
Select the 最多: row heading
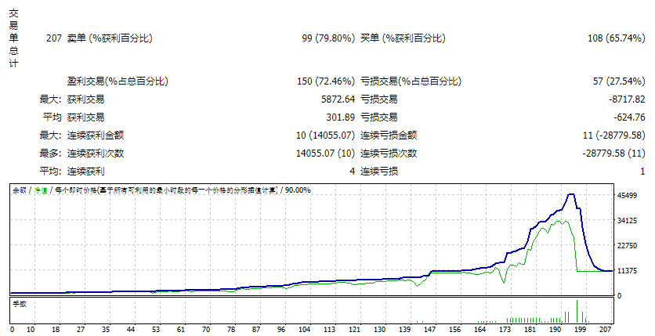(50, 154)
